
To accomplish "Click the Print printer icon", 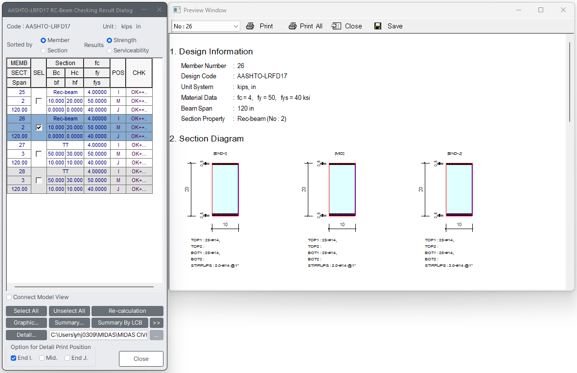I will (250, 26).
